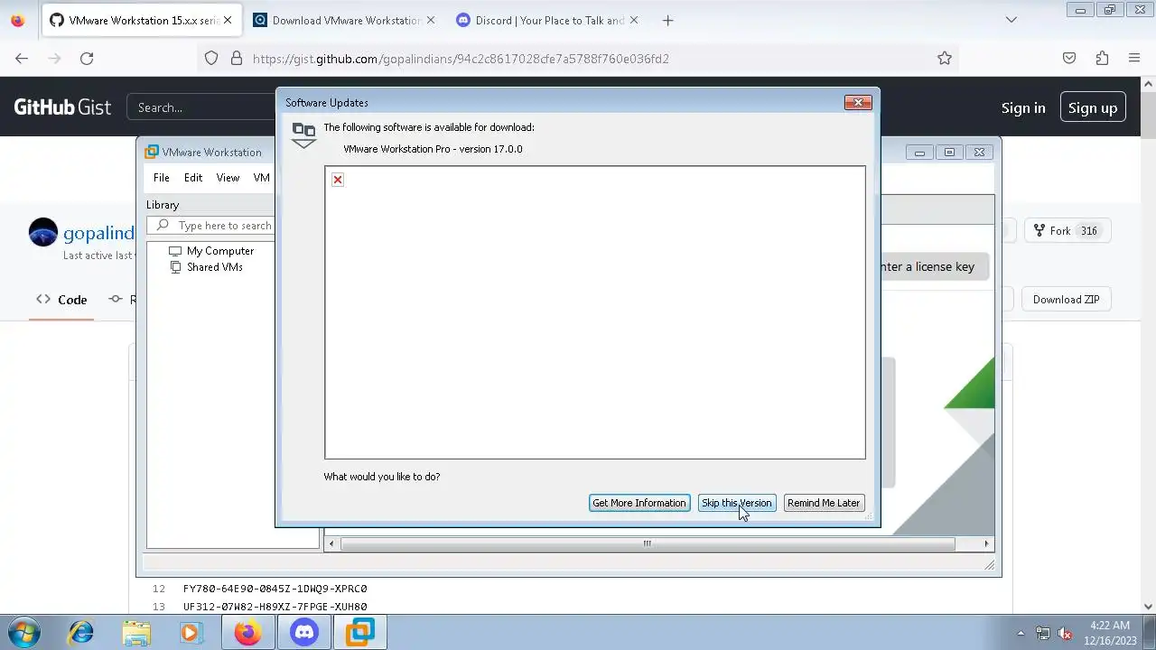Show hidden tray icons arrow
Image resolution: width=1156 pixels, height=650 pixels.
(x=1021, y=633)
